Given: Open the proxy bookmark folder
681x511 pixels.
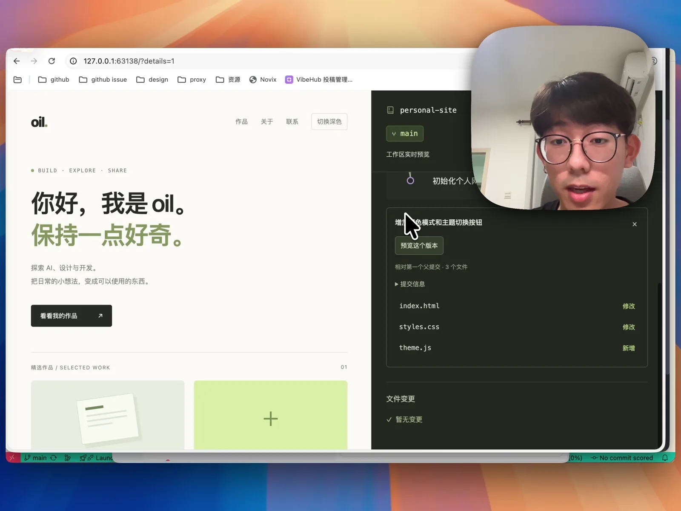Looking at the screenshot, I should 192,80.
